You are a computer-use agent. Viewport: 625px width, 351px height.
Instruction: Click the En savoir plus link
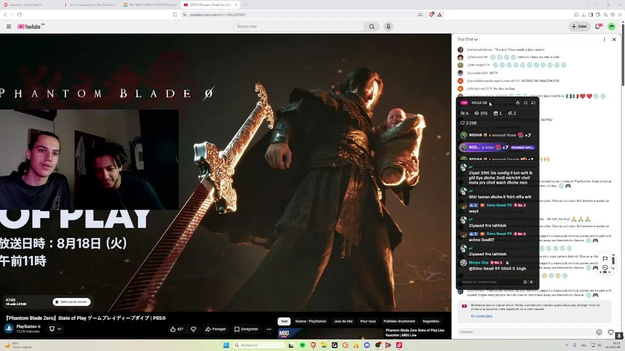click(481, 316)
